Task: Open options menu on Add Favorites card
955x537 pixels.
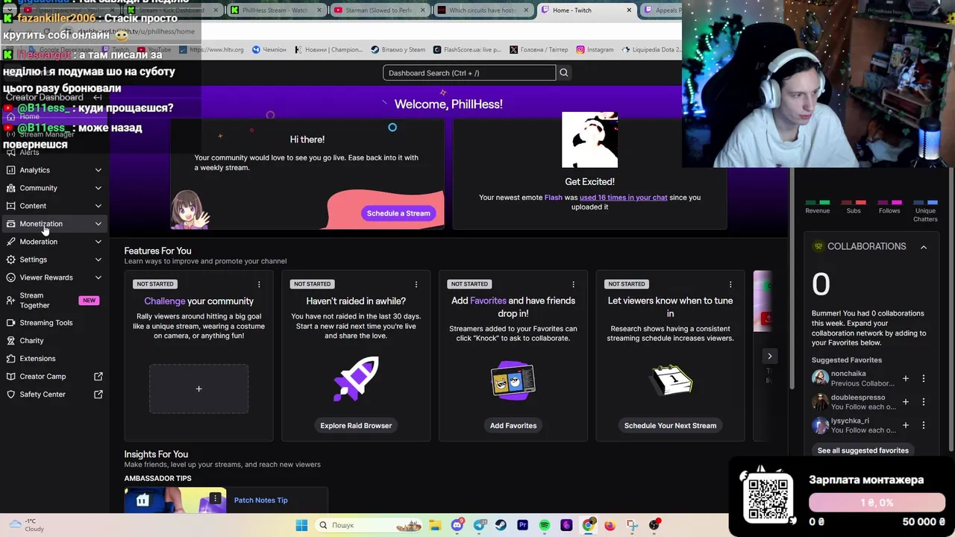Action: click(x=573, y=284)
